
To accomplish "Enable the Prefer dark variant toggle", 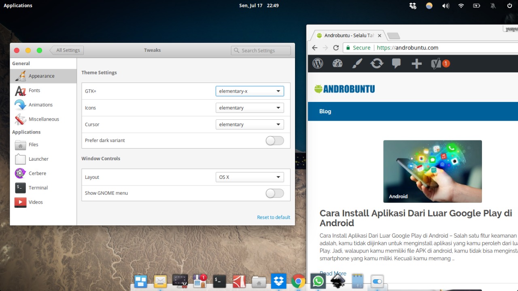I will point(274,140).
